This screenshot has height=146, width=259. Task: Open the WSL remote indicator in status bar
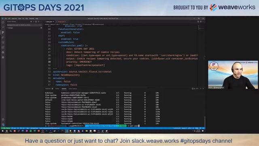pos(6,128)
